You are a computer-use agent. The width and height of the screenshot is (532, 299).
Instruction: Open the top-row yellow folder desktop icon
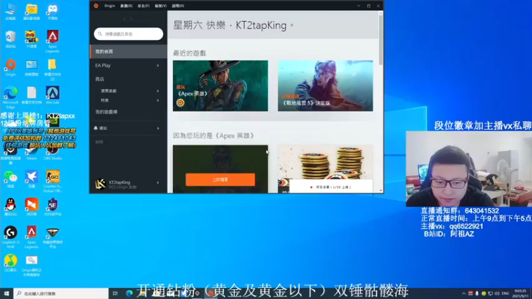(31, 11)
